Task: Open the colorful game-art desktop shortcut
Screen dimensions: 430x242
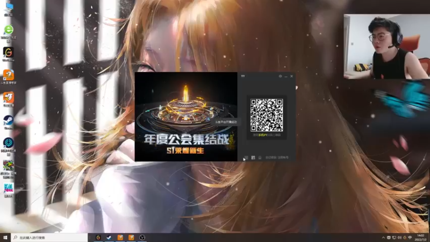Action: click(x=9, y=169)
